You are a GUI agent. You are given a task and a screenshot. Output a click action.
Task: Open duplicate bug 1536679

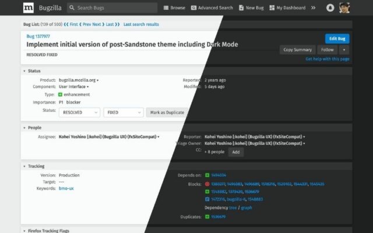(219, 217)
